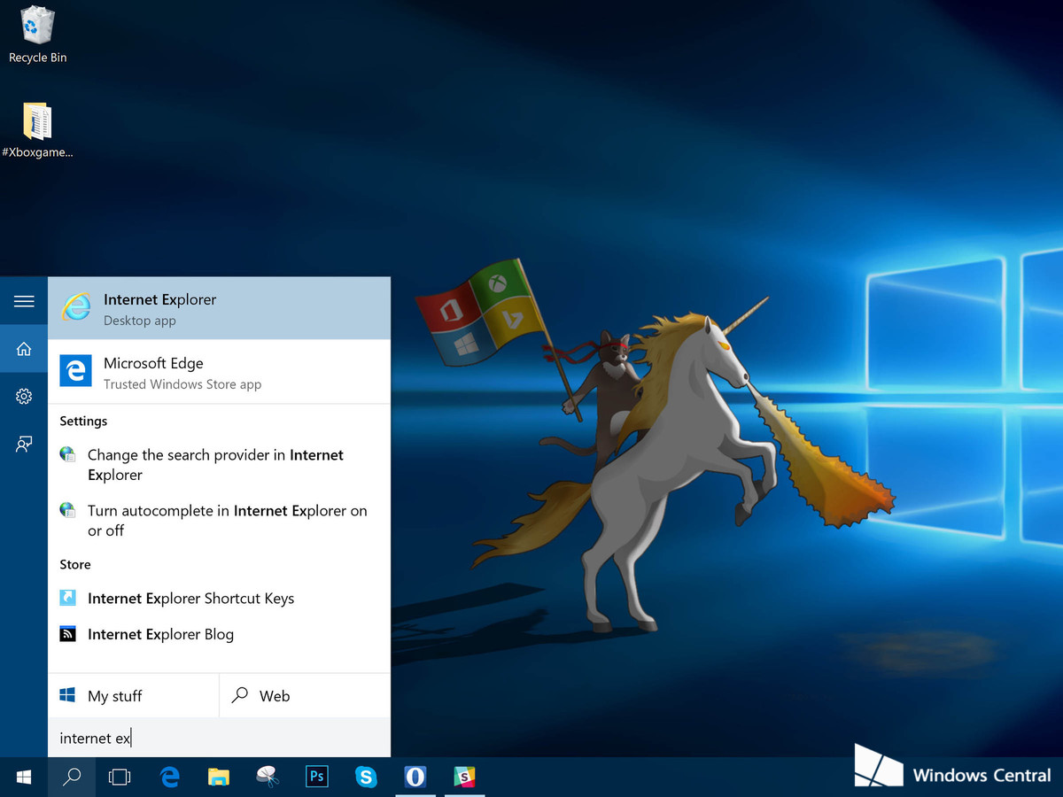The image size is (1063, 797).
Task: Click the Task View taskbar icon
Action: pos(120,778)
